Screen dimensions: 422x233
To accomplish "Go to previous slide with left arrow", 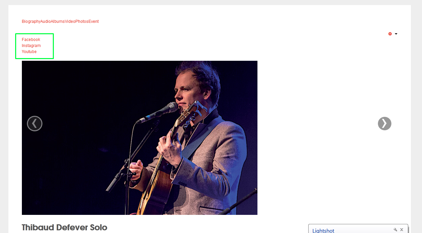I will pyautogui.click(x=35, y=124).
